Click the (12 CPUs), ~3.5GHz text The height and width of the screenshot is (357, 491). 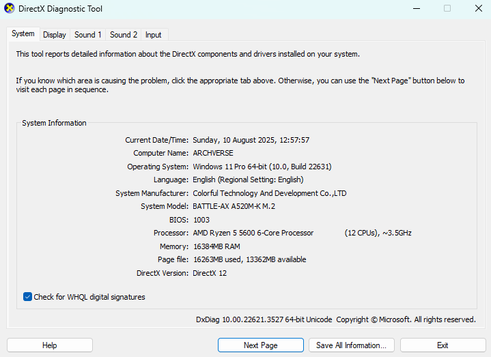pos(378,233)
